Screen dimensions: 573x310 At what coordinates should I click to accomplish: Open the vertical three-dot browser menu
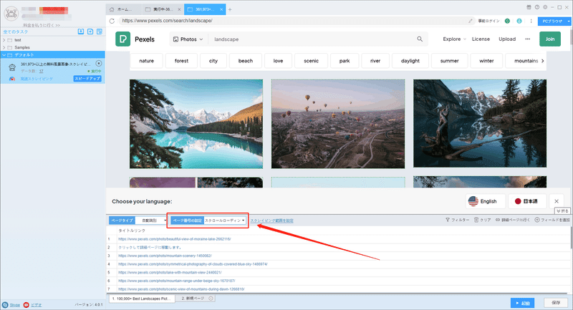pos(531,21)
